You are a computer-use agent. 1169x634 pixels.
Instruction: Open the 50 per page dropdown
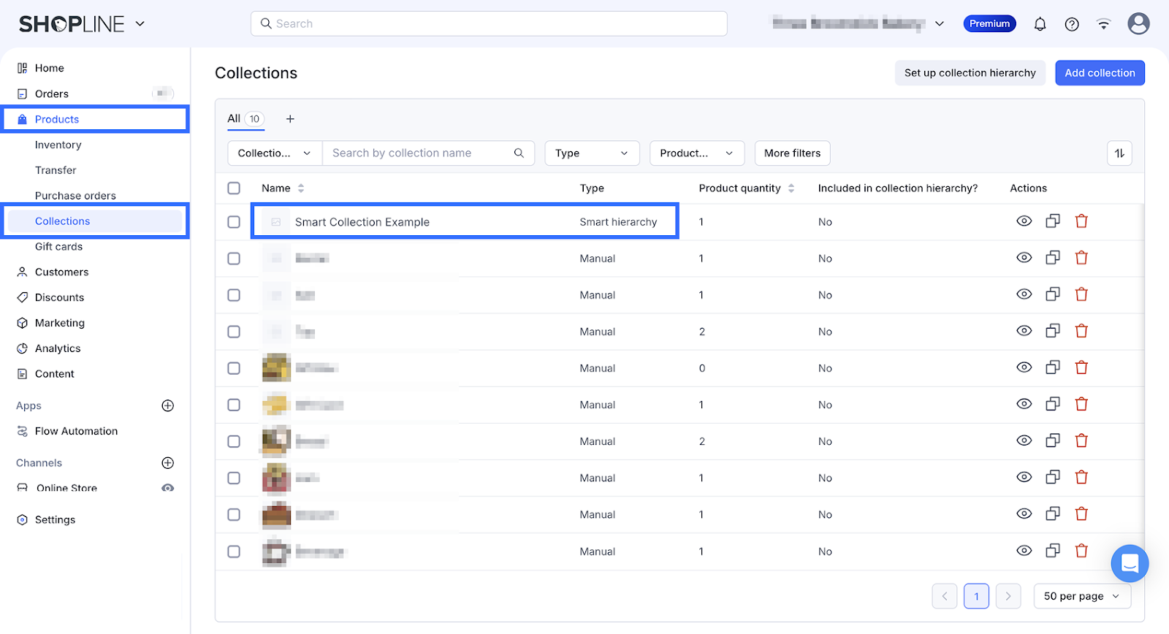pyautogui.click(x=1081, y=596)
